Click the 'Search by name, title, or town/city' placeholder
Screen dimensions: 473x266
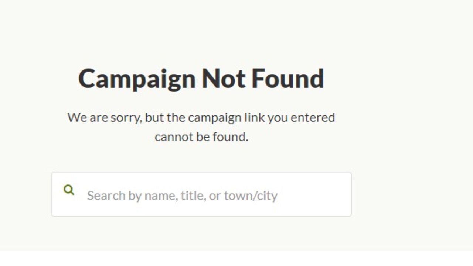[182, 195]
